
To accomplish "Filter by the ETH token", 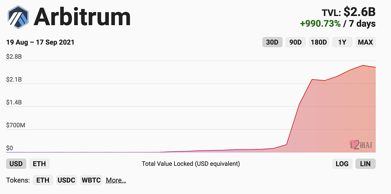I will coord(43,180).
